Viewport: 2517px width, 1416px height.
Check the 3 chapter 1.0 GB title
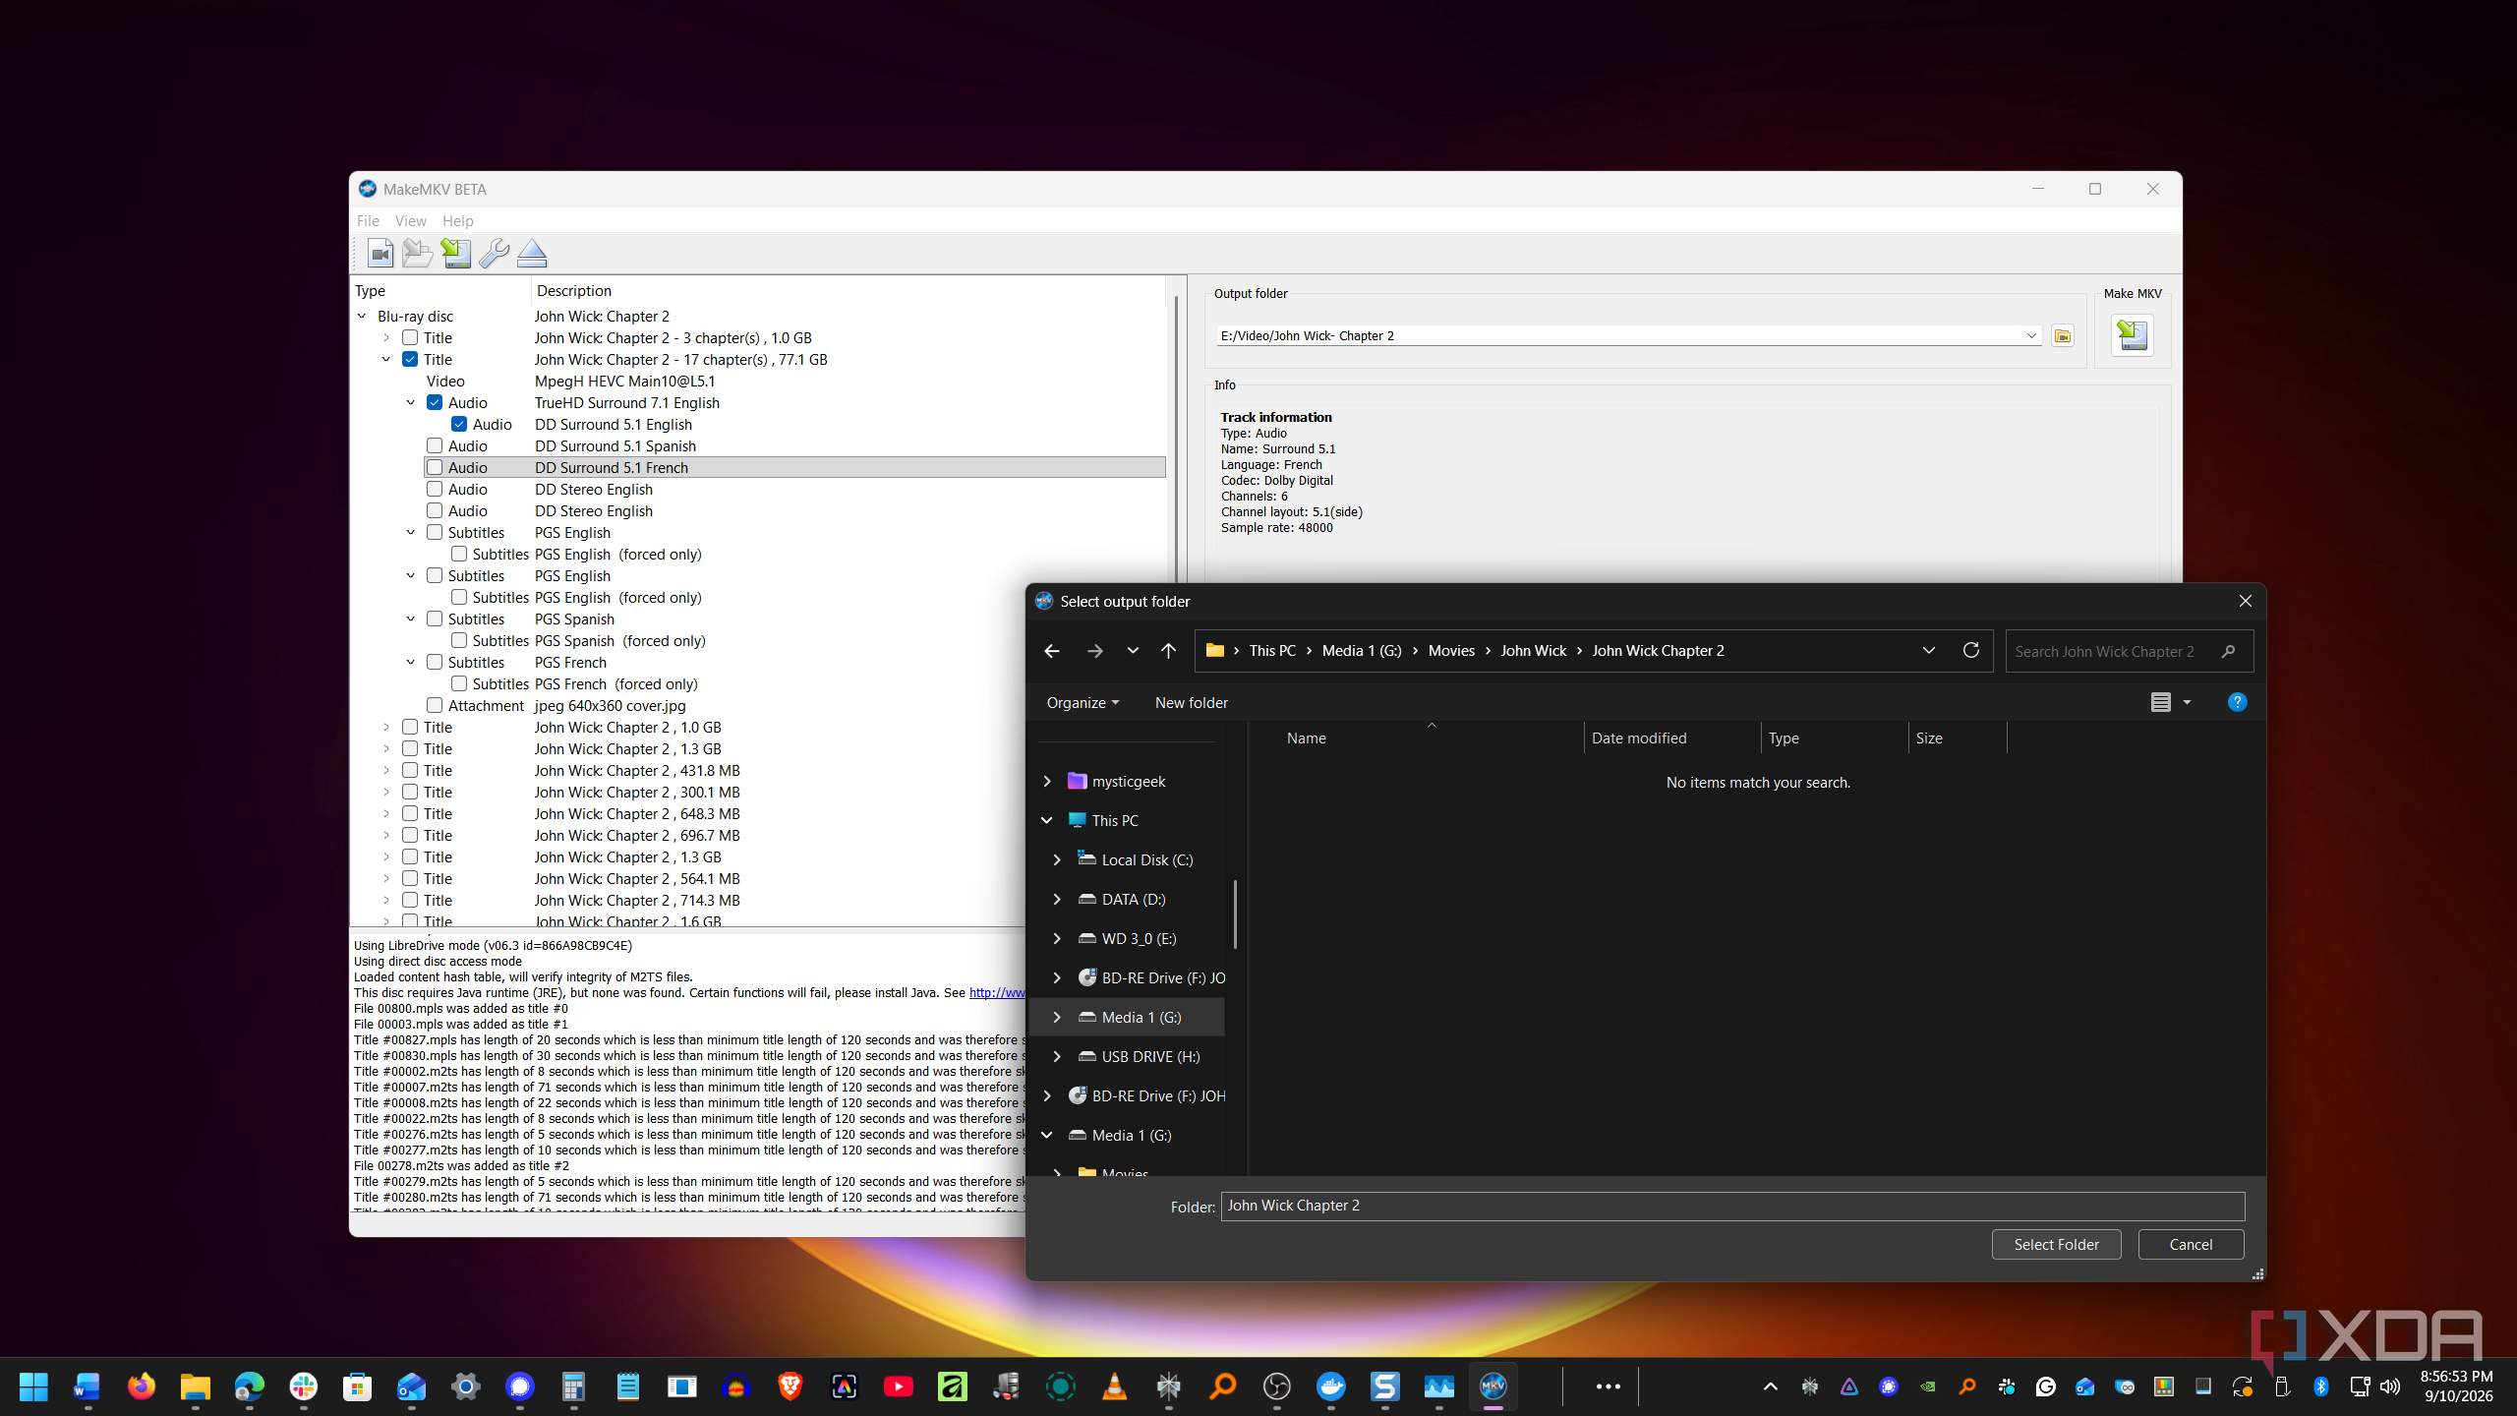410,338
